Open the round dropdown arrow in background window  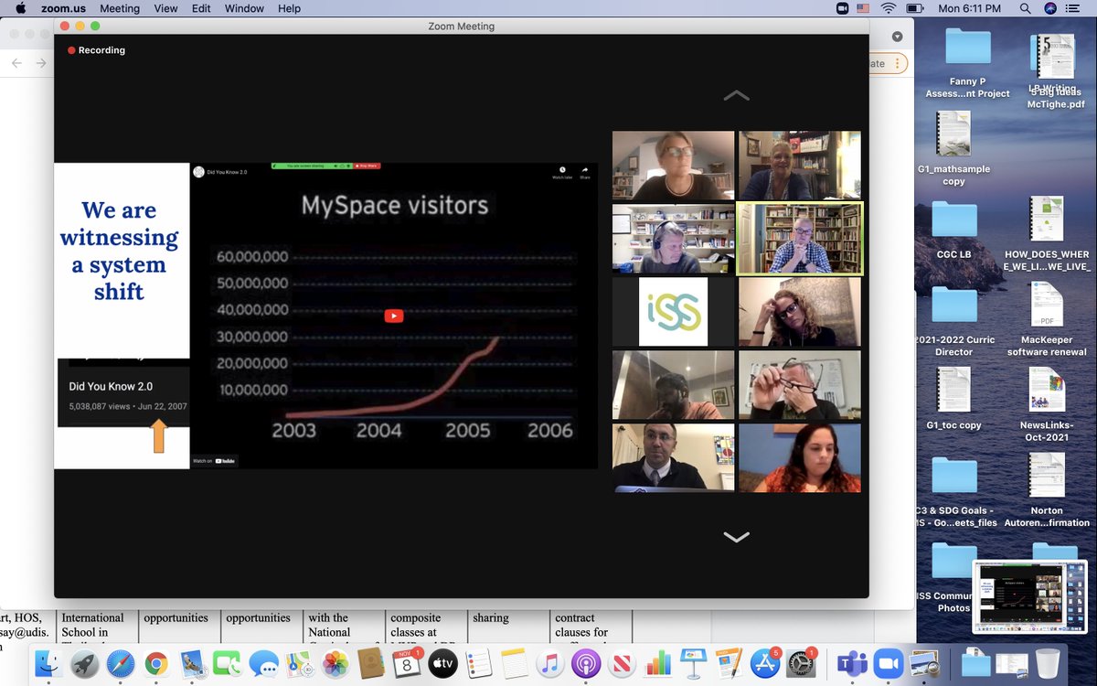(x=897, y=37)
